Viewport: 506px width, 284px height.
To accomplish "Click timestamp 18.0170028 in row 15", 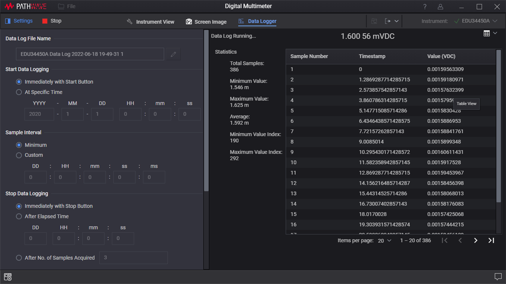I will [x=373, y=214].
